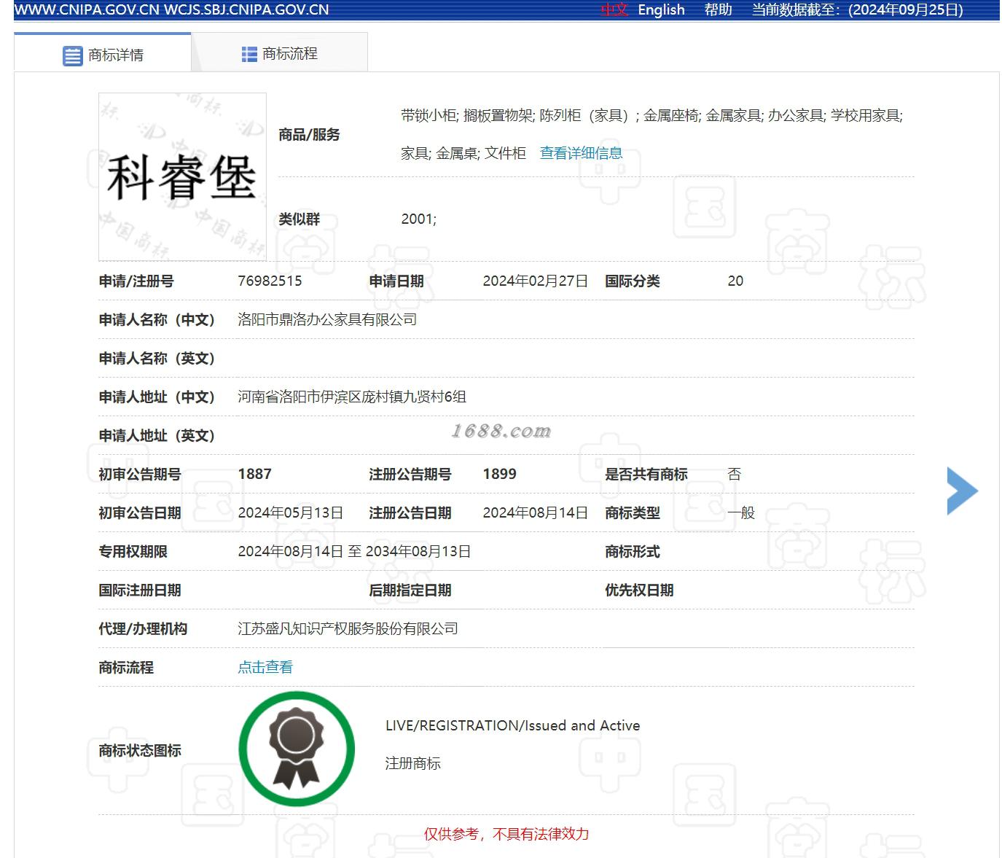Select the LIVE/REGISTRATION/Issued and Active status text
This screenshot has height=858, width=1002.
pos(512,725)
